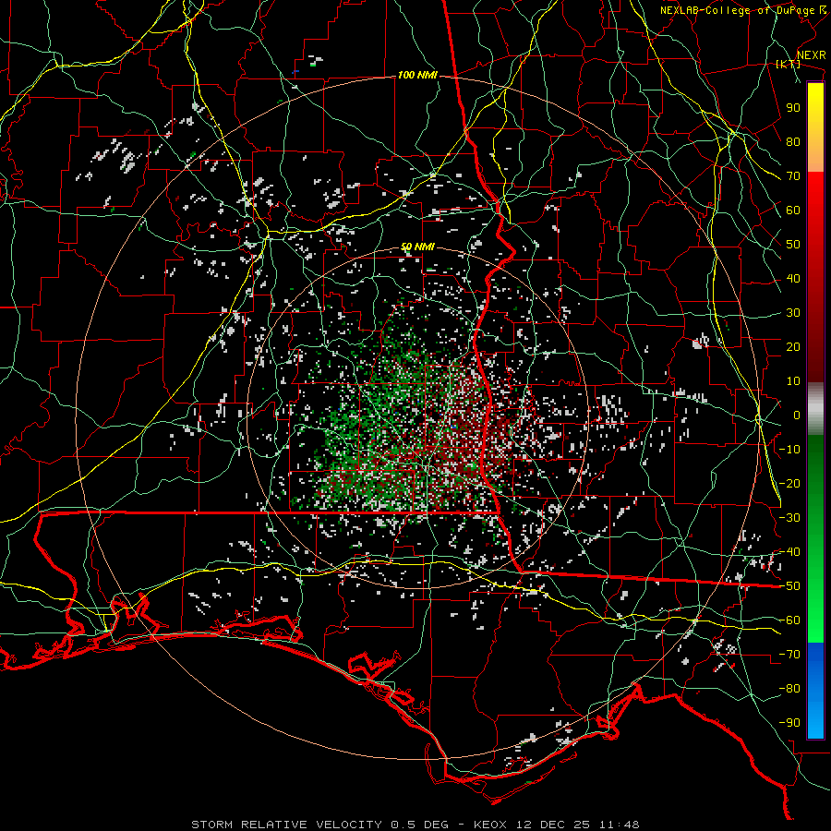Click the 40 value on velocity scale
Image resolution: width=831 pixels, height=831 pixels.
click(793, 279)
